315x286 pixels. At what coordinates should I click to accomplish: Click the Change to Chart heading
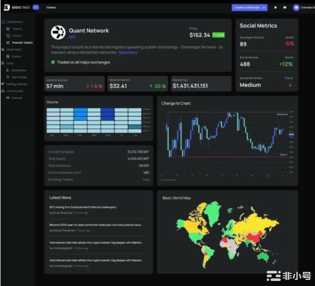(x=176, y=103)
